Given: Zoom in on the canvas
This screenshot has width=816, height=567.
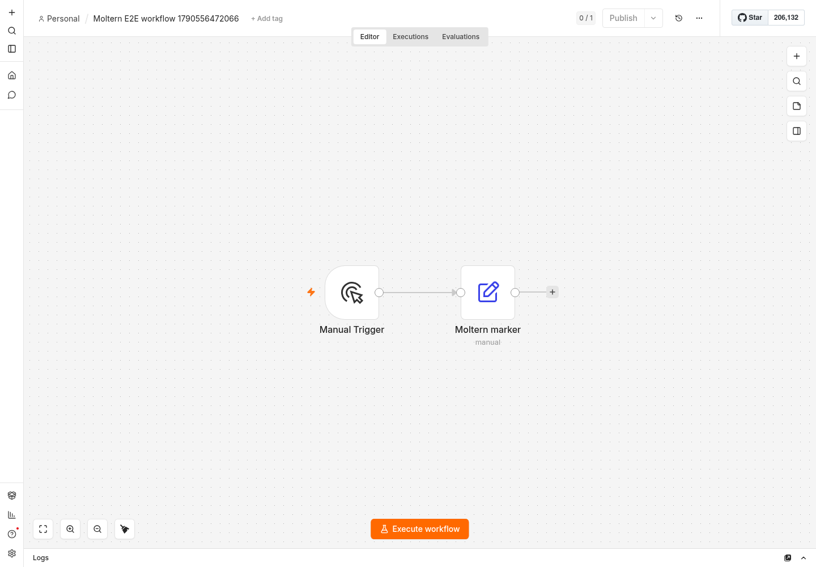Looking at the screenshot, I should click(70, 529).
